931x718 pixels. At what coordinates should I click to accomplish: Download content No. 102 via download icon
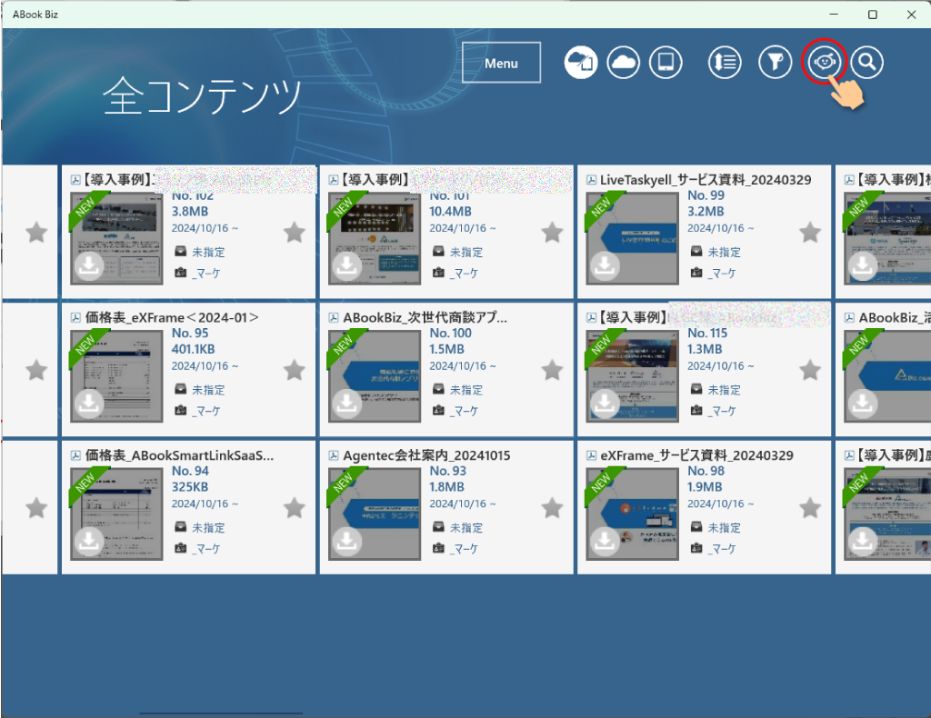pyautogui.click(x=89, y=266)
